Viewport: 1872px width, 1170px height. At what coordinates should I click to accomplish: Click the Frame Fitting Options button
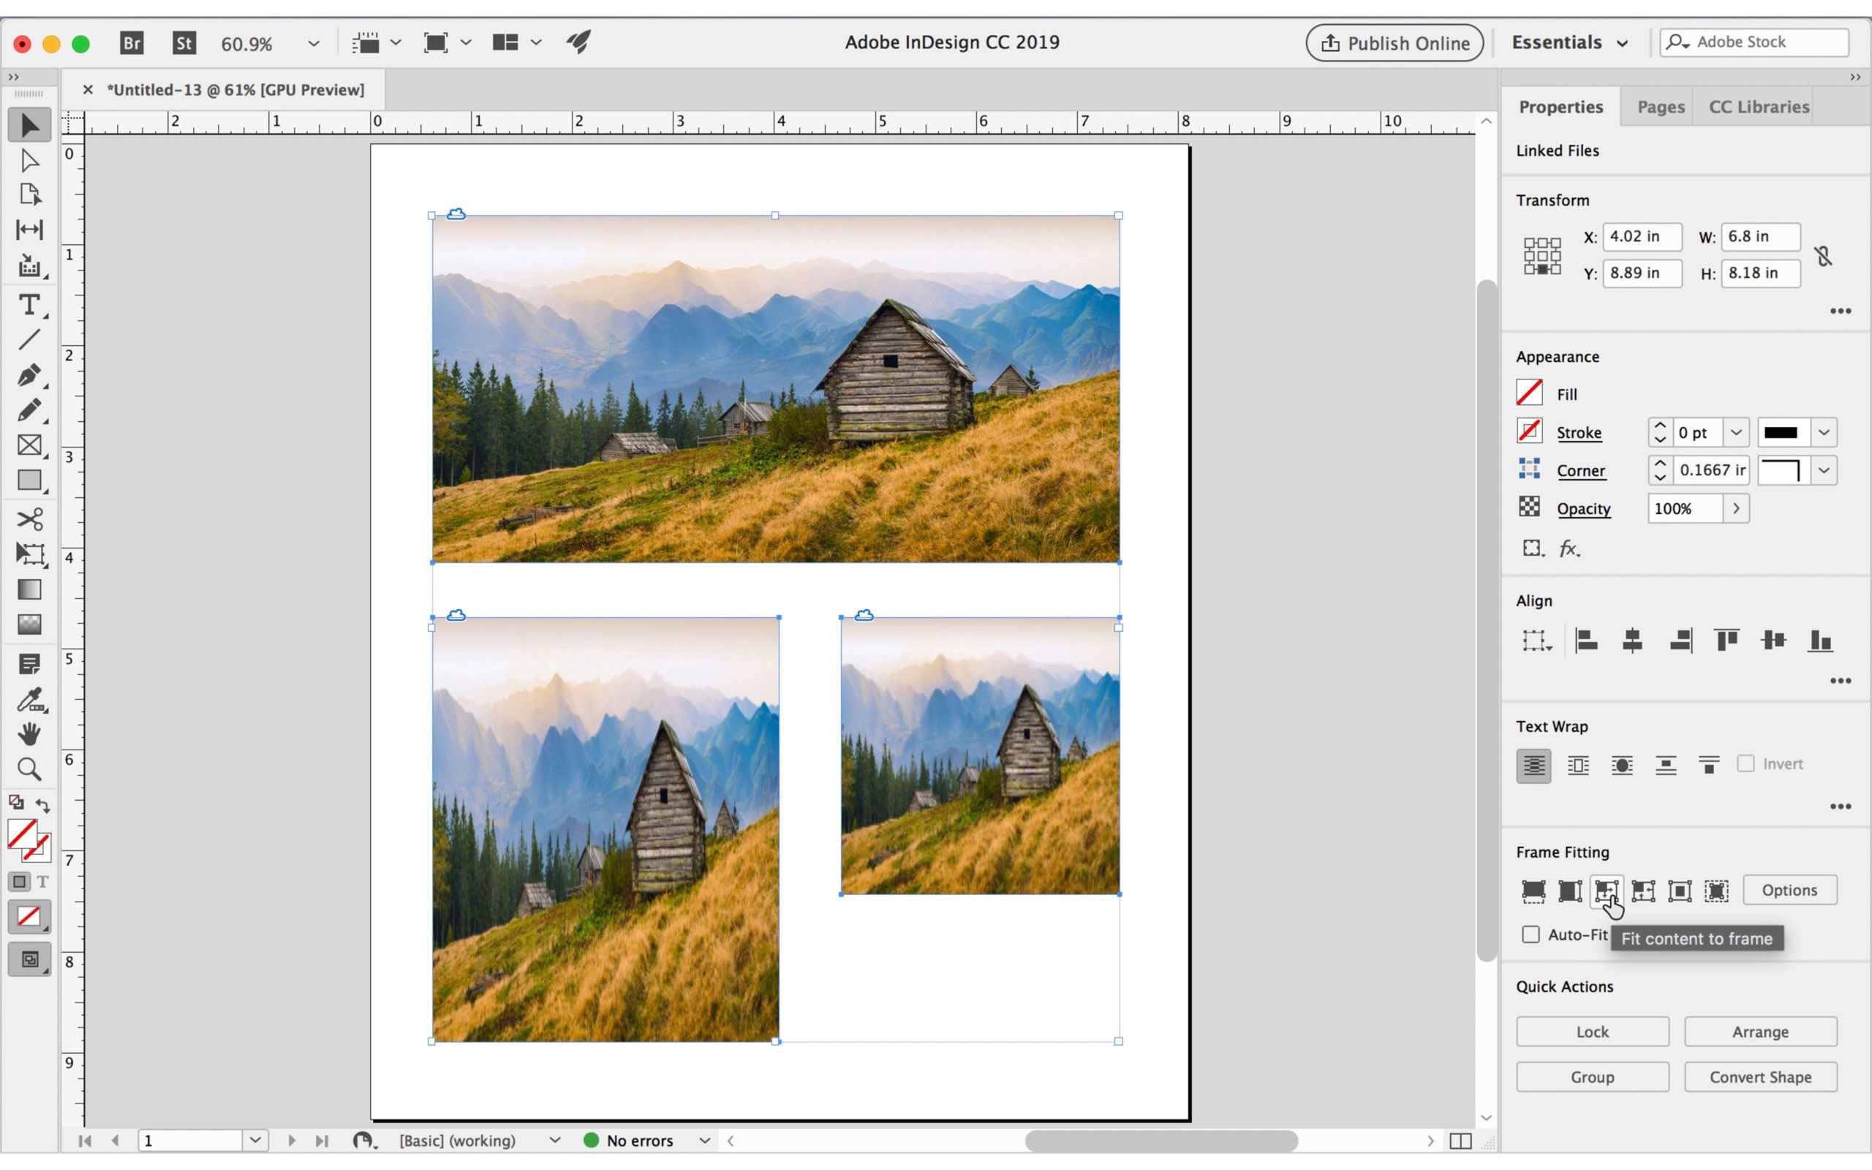(x=1789, y=890)
